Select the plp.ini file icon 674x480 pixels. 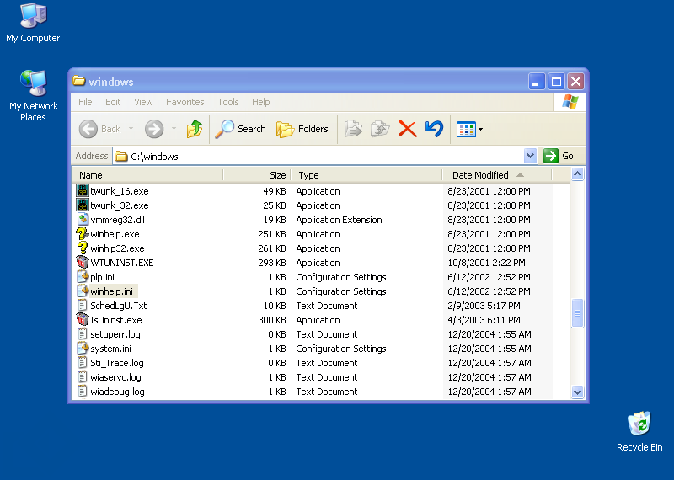tap(82, 277)
